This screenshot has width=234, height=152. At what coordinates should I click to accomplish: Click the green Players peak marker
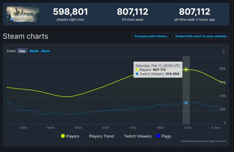[186, 70]
